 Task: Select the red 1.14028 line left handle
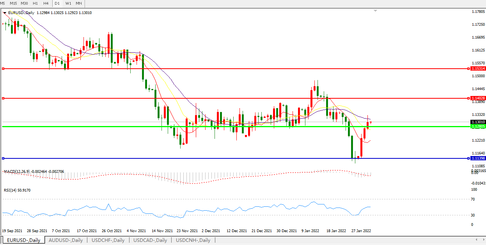coord(3,98)
